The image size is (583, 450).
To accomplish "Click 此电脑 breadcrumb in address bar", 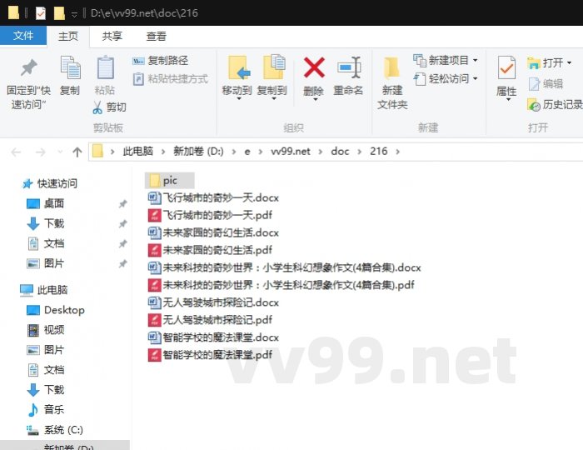I will click(x=138, y=152).
